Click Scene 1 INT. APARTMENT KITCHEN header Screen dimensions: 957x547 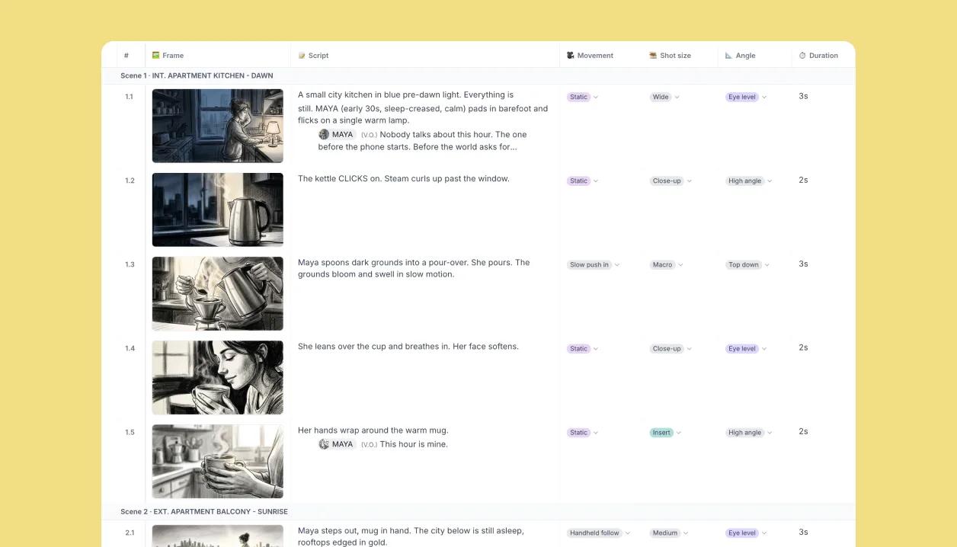pos(197,75)
